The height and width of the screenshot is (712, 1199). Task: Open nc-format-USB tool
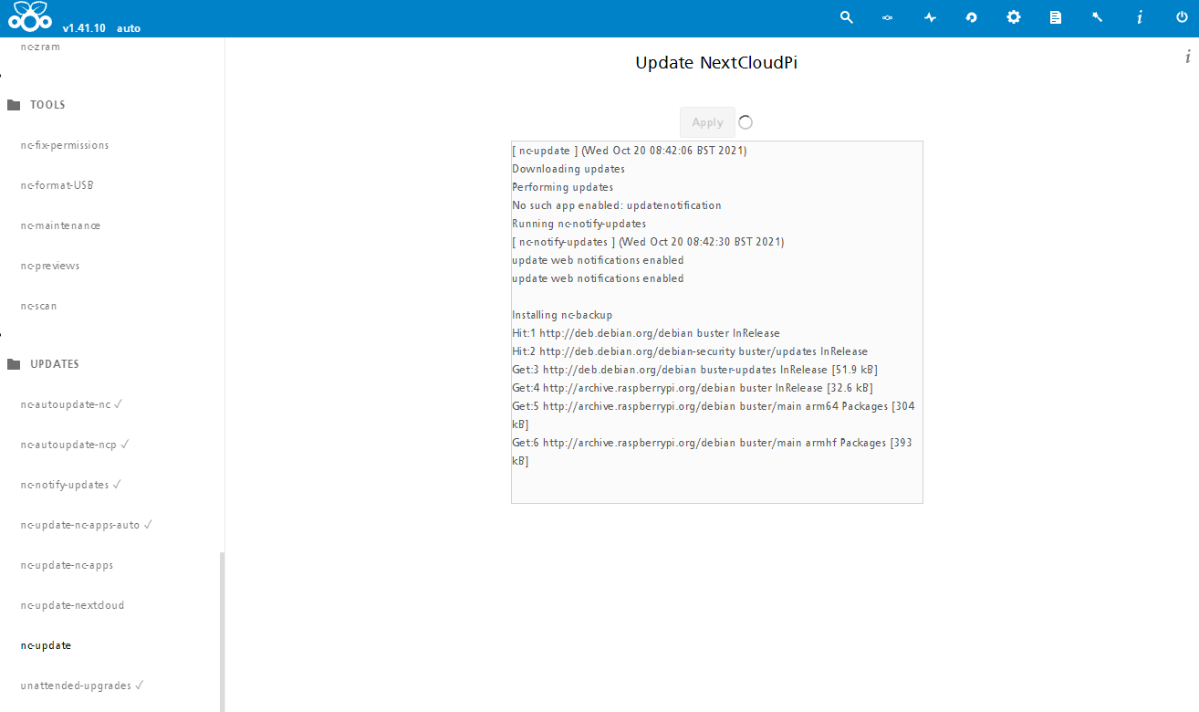pyautogui.click(x=57, y=185)
